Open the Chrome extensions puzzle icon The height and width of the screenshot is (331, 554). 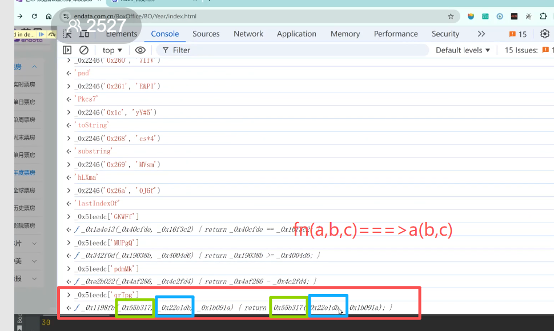tap(543, 16)
